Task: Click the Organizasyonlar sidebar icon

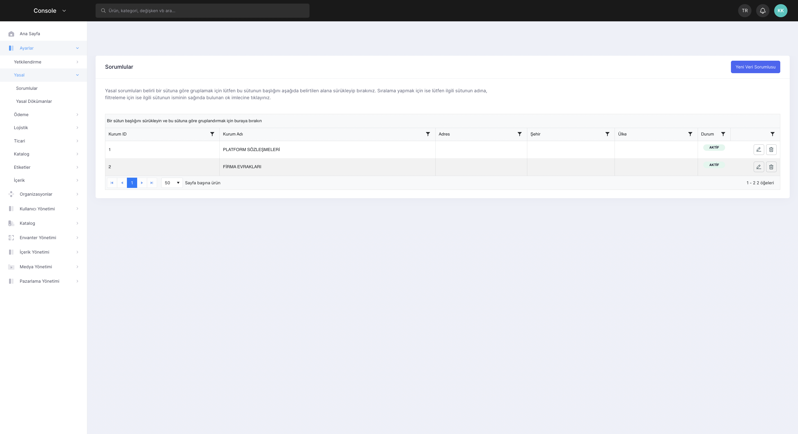Action: tap(11, 194)
